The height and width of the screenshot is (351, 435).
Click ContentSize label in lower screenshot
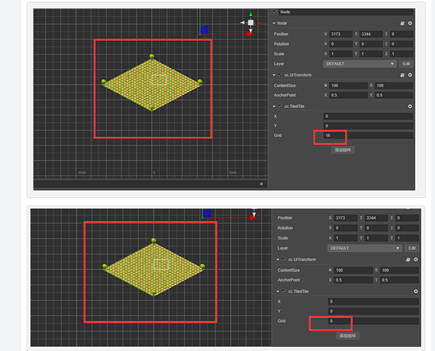(x=288, y=270)
